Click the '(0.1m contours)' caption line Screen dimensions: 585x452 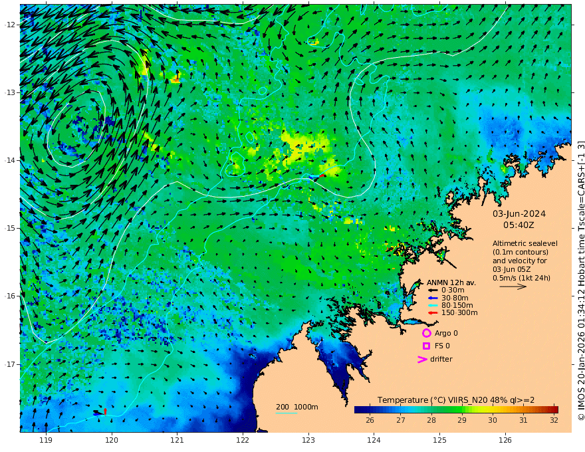click(x=521, y=252)
